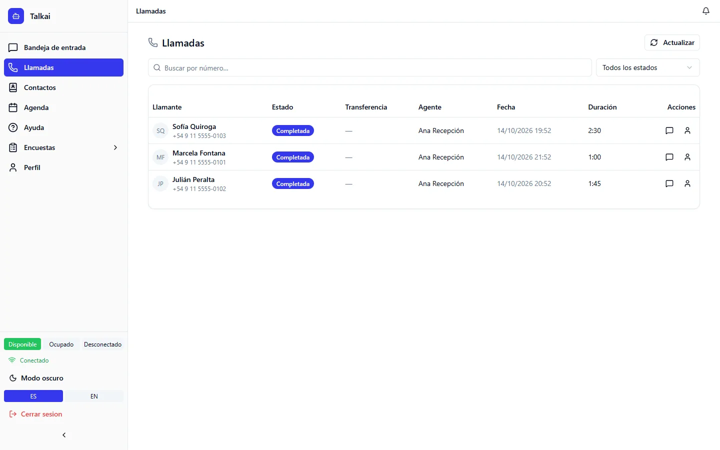Click the Duración column header

click(602, 107)
